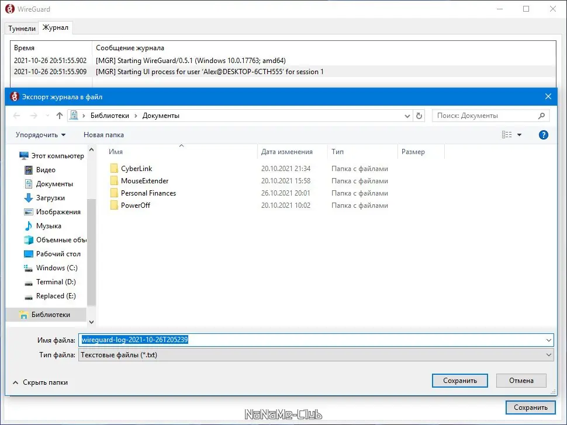
Task: Click the search magnifier icon
Action: (x=541, y=116)
